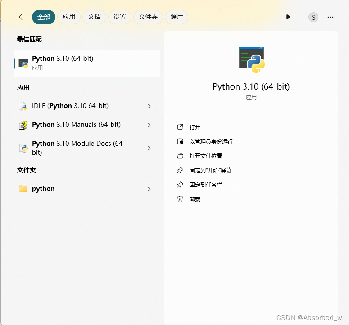Choose 固定到任务栏

206,185
